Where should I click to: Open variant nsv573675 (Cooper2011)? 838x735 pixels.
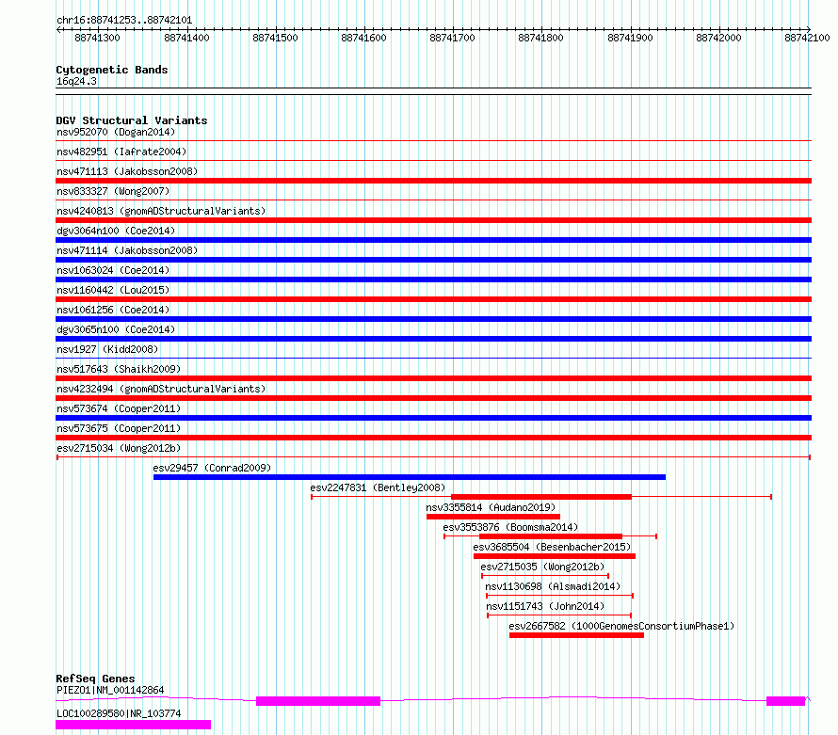tap(119, 428)
